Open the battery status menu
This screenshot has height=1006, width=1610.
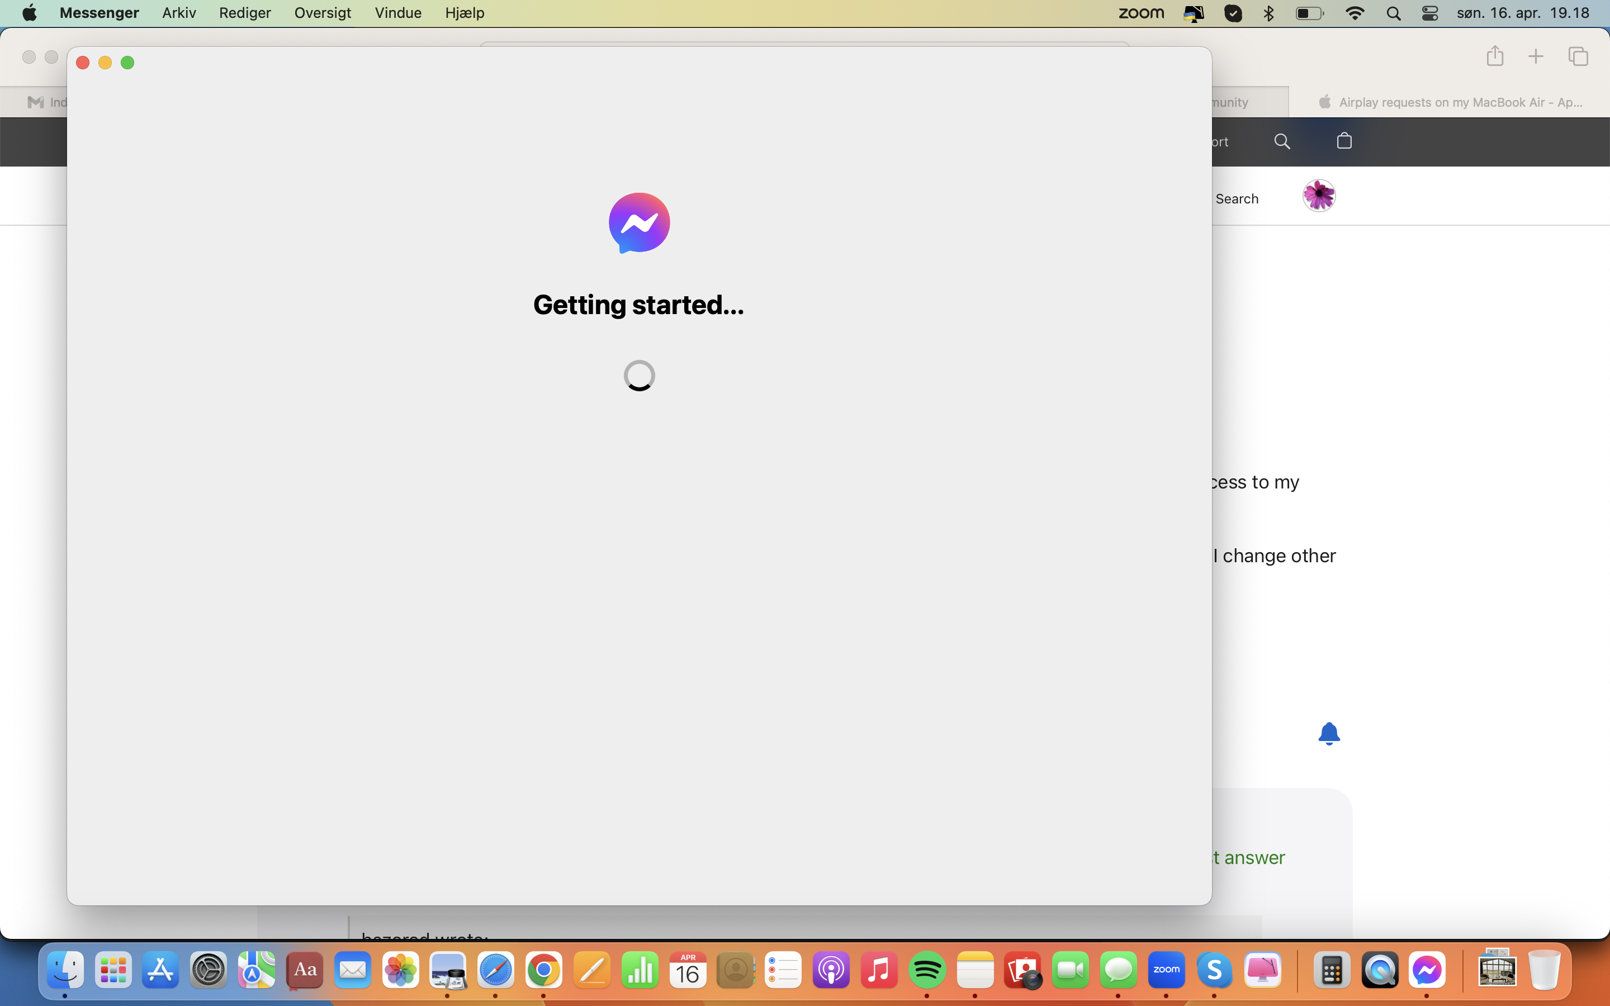pos(1309,13)
